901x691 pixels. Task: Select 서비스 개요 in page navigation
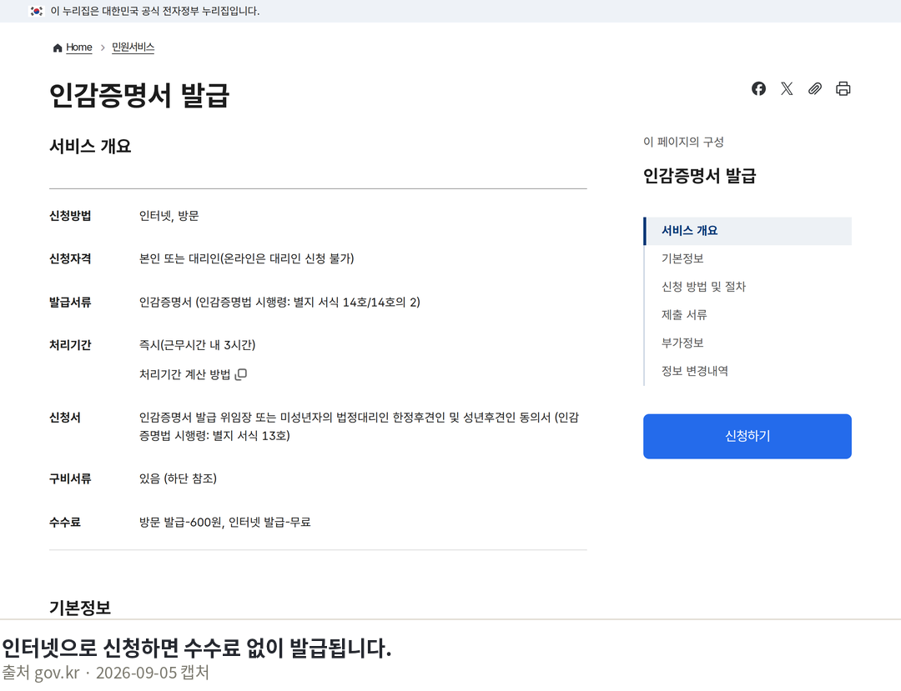coord(747,231)
